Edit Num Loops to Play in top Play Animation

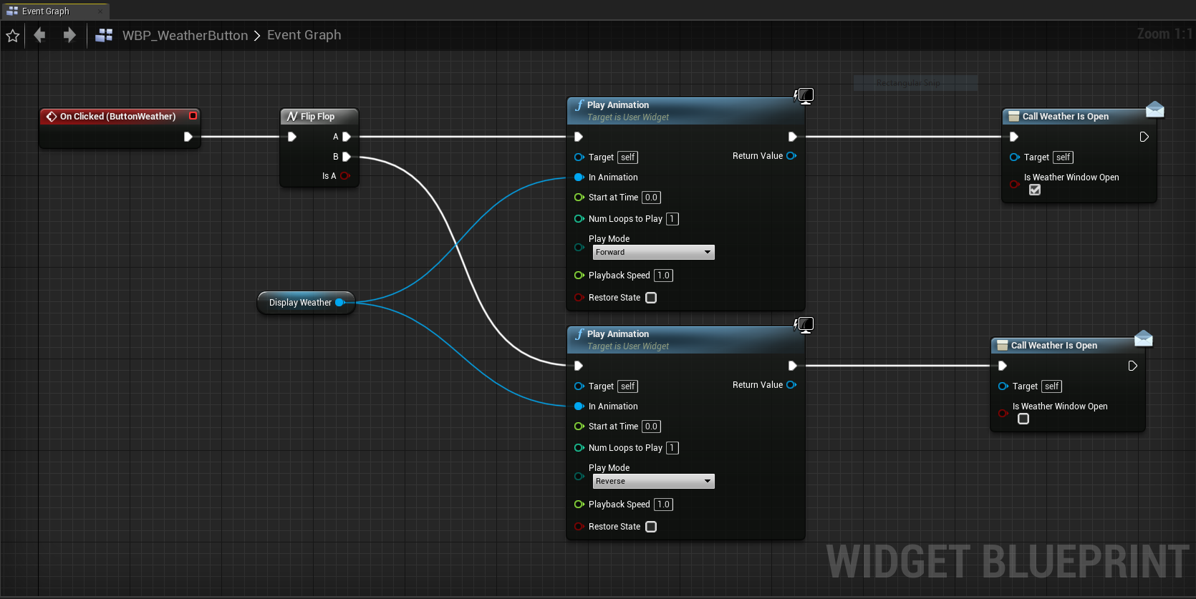tap(672, 219)
